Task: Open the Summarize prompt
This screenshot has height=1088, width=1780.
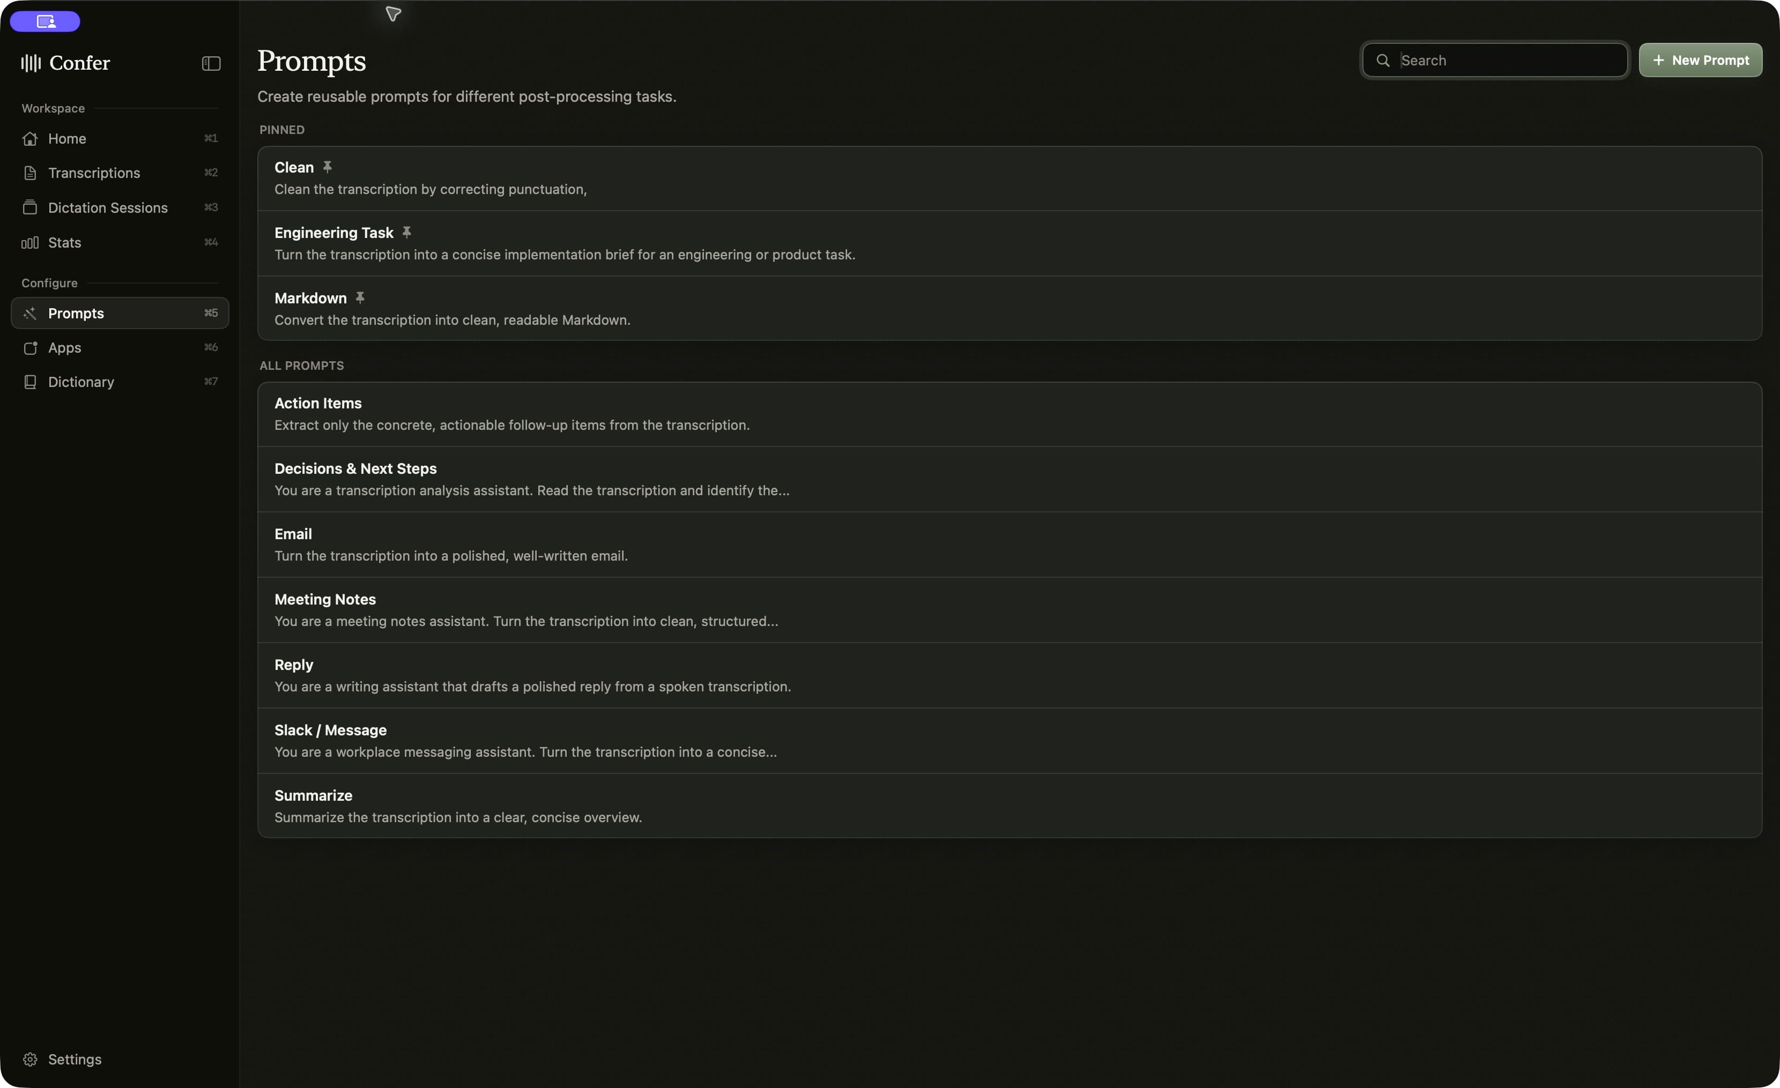Action: tap(1009, 806)
